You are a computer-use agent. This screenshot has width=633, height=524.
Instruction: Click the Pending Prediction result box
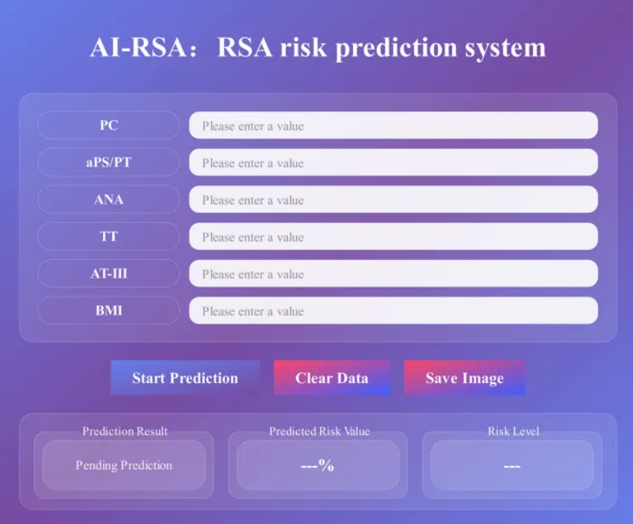pos(124,465)
